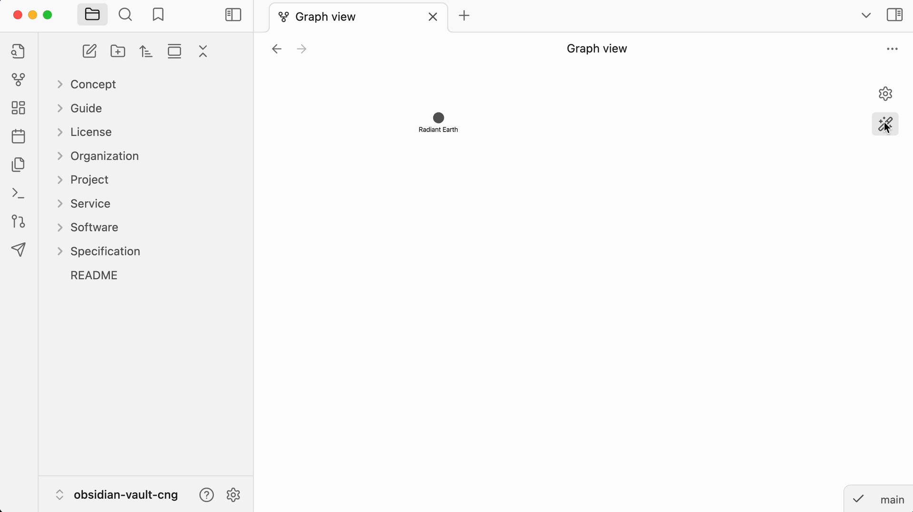This screenshot has height=512, width=913.
Task: Toggle the left sidebar
Action: (x=233, y=15)
